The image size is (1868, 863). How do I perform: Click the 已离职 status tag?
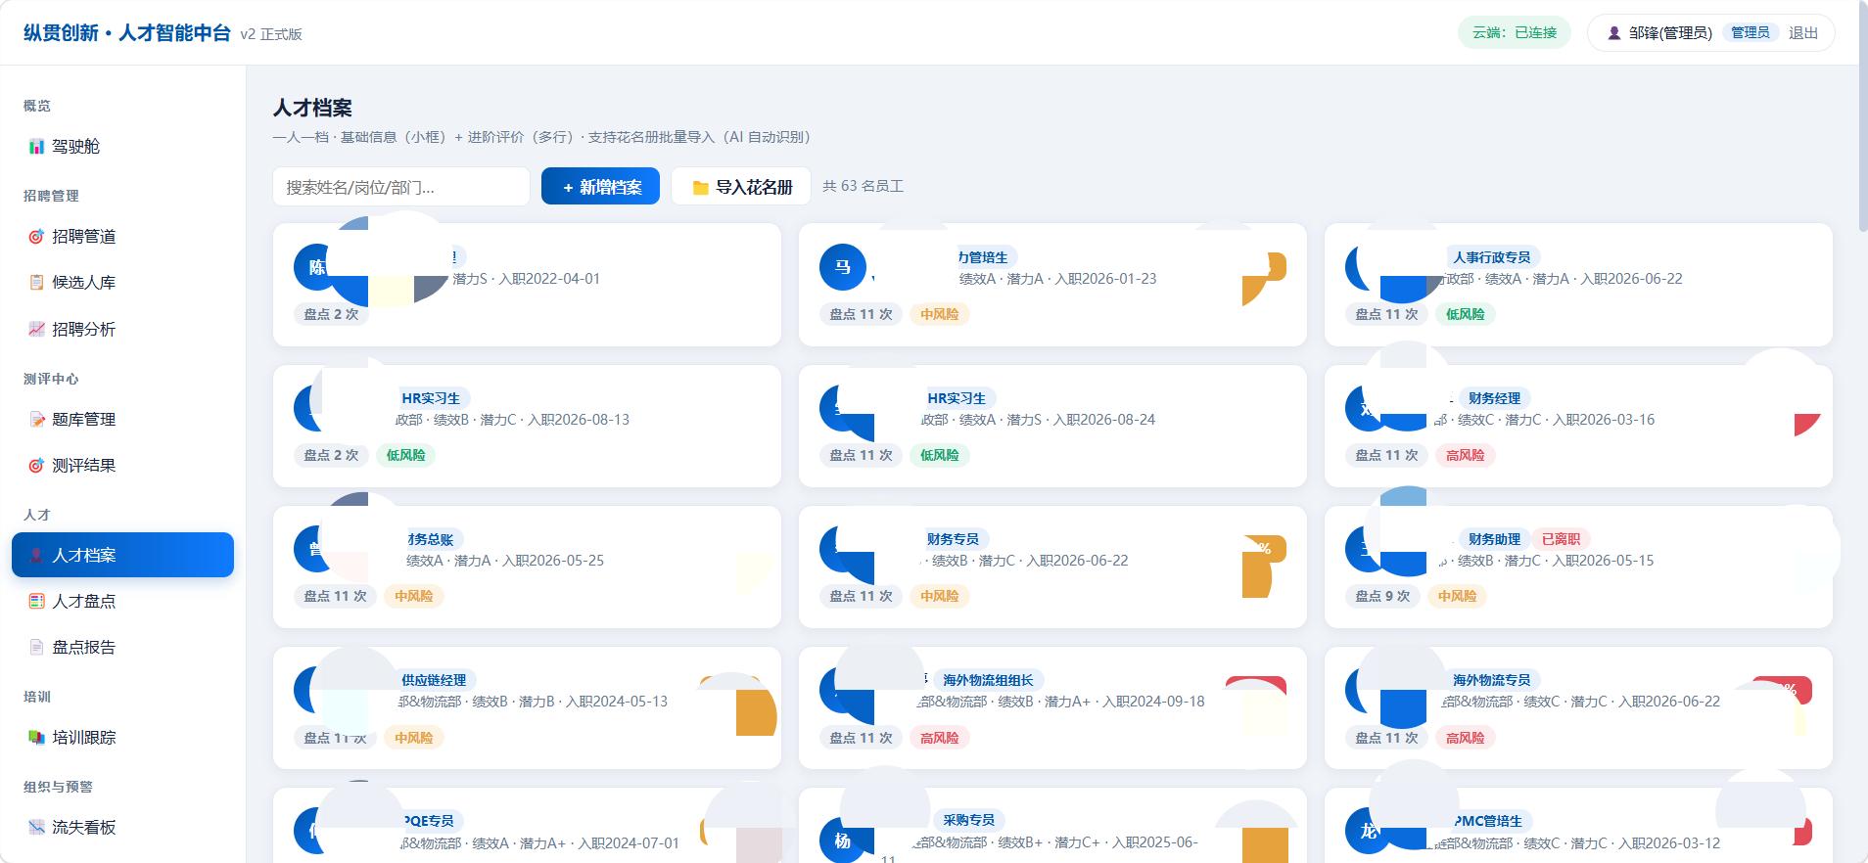(x=1561, y=539)
